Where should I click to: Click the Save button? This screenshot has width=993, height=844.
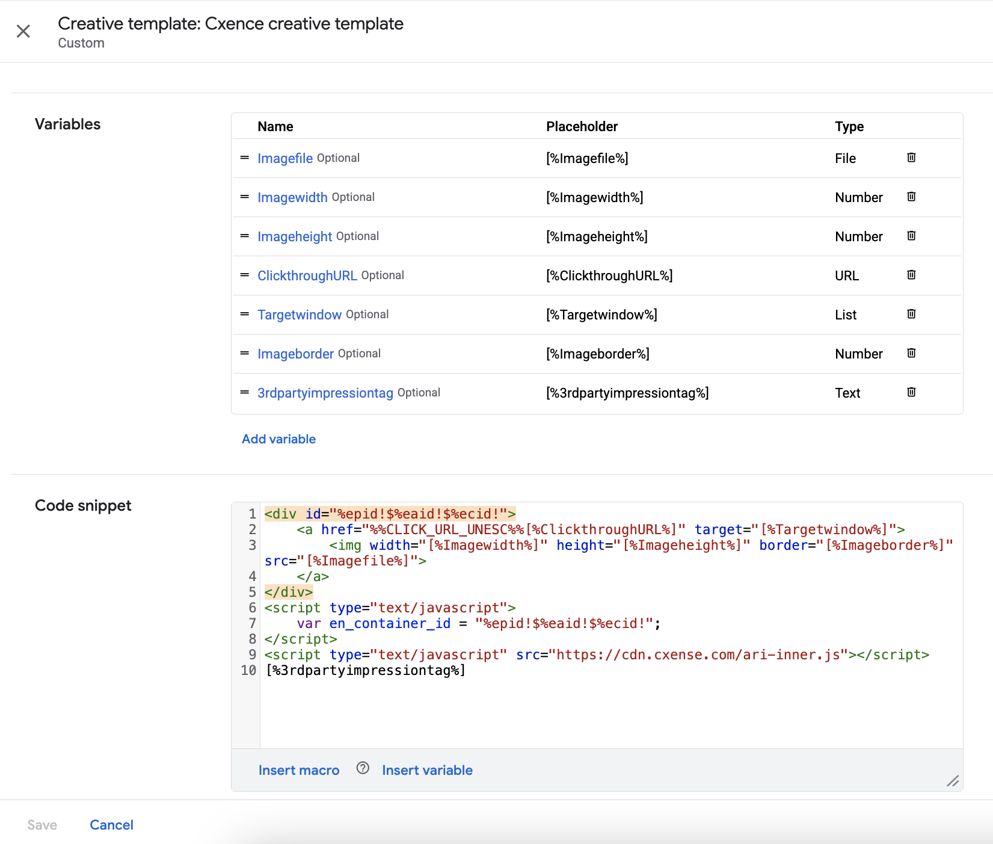[42, 825]
